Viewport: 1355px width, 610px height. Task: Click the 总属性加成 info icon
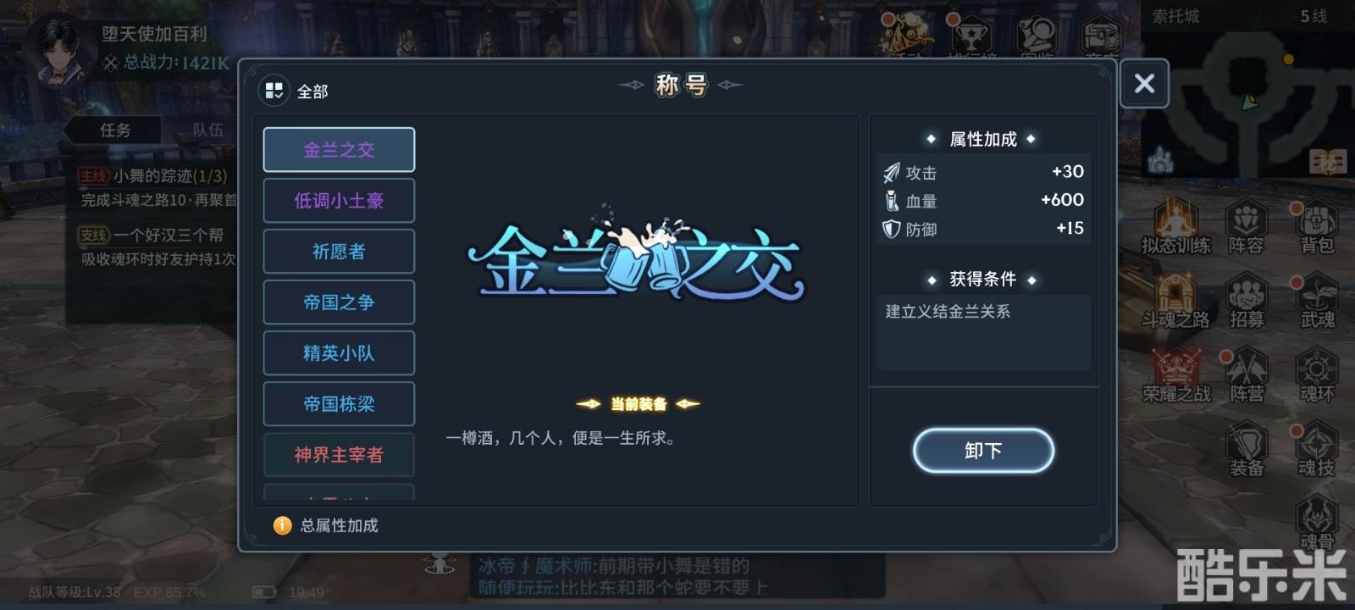pos(282,525)
